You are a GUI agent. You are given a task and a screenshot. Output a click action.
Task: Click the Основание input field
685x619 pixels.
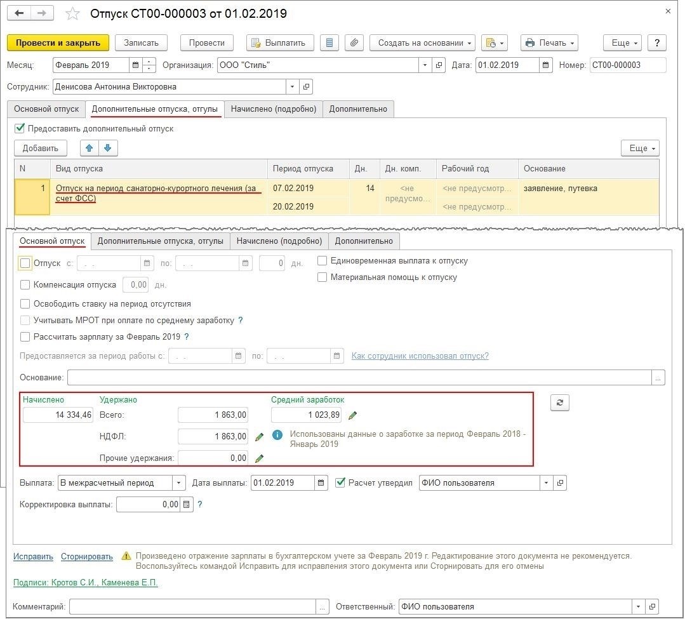pyautogui.click(x=359, y=377)
